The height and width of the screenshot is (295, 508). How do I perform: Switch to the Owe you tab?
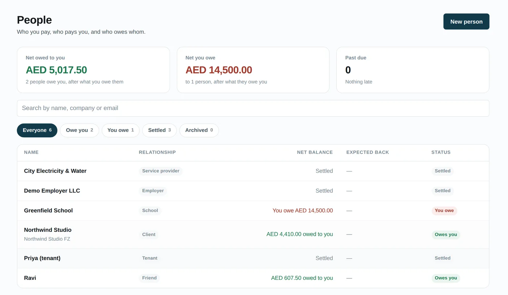coord(79,130)
